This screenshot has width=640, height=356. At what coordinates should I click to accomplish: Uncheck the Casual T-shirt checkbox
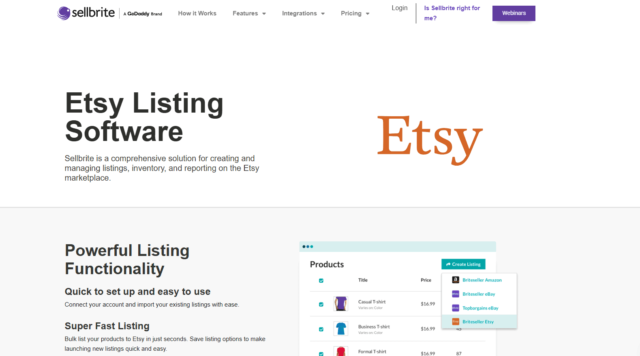point(321,305)
